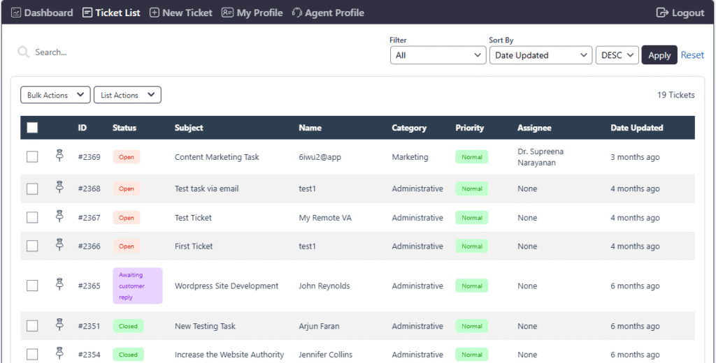Go to the Dashboard menu item
Screen dimensions: 716x363
[x=42, y=13]
